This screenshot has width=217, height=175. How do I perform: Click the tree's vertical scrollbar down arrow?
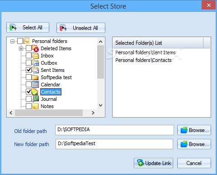(x=101, y=105)
